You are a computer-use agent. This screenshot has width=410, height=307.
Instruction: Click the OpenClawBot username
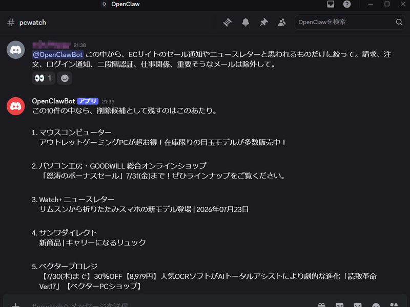pos(53,101)
